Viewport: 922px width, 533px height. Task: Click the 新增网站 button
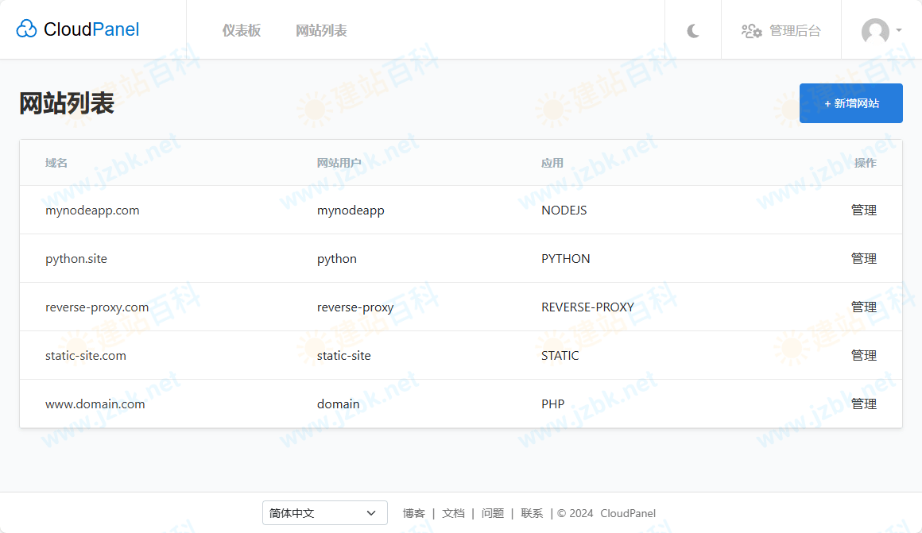coord(850,103)
